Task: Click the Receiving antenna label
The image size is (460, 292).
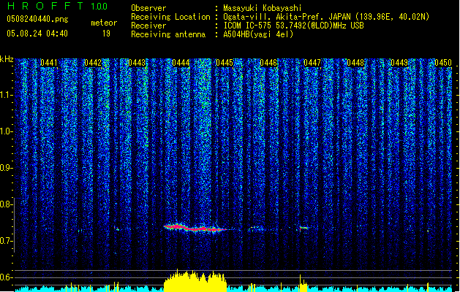Action: coord(168,34)
